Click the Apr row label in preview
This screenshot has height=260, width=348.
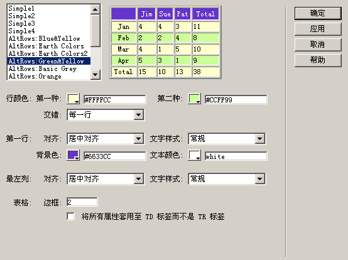124,60
